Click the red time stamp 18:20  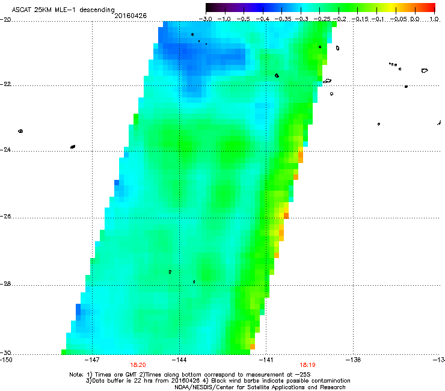click(138, 365)
